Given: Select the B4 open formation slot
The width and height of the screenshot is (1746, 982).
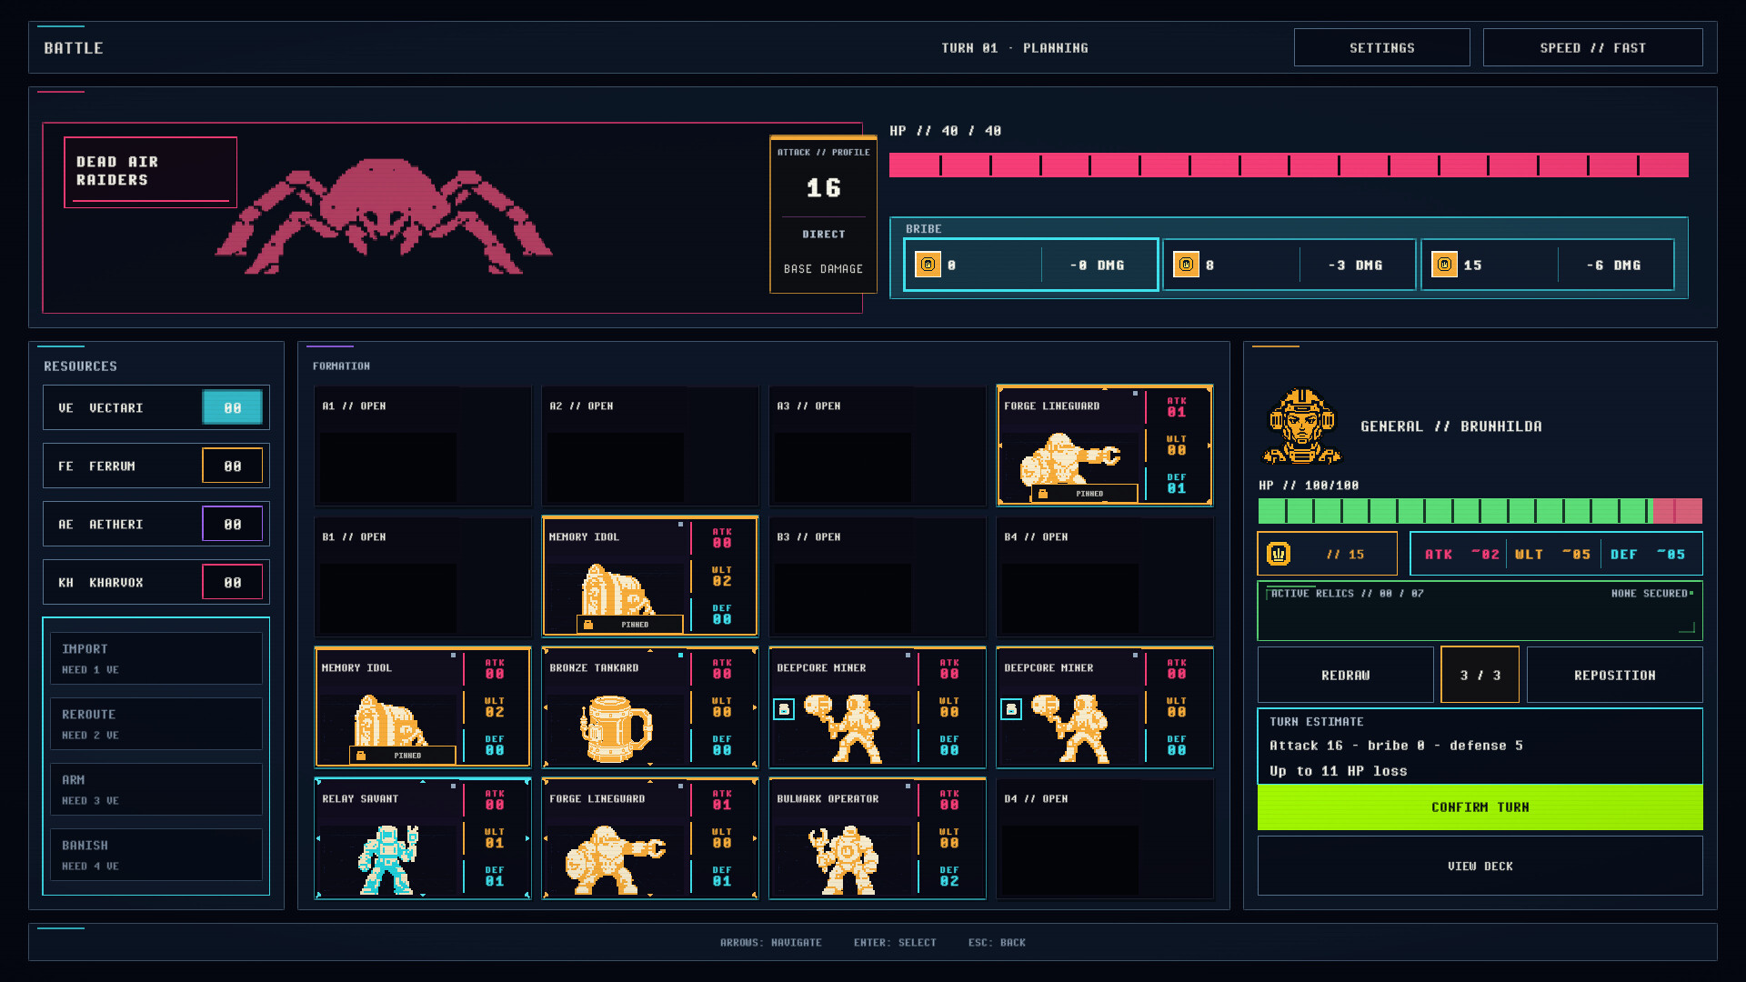Looking at the screenshot, I should point(1105,577).
